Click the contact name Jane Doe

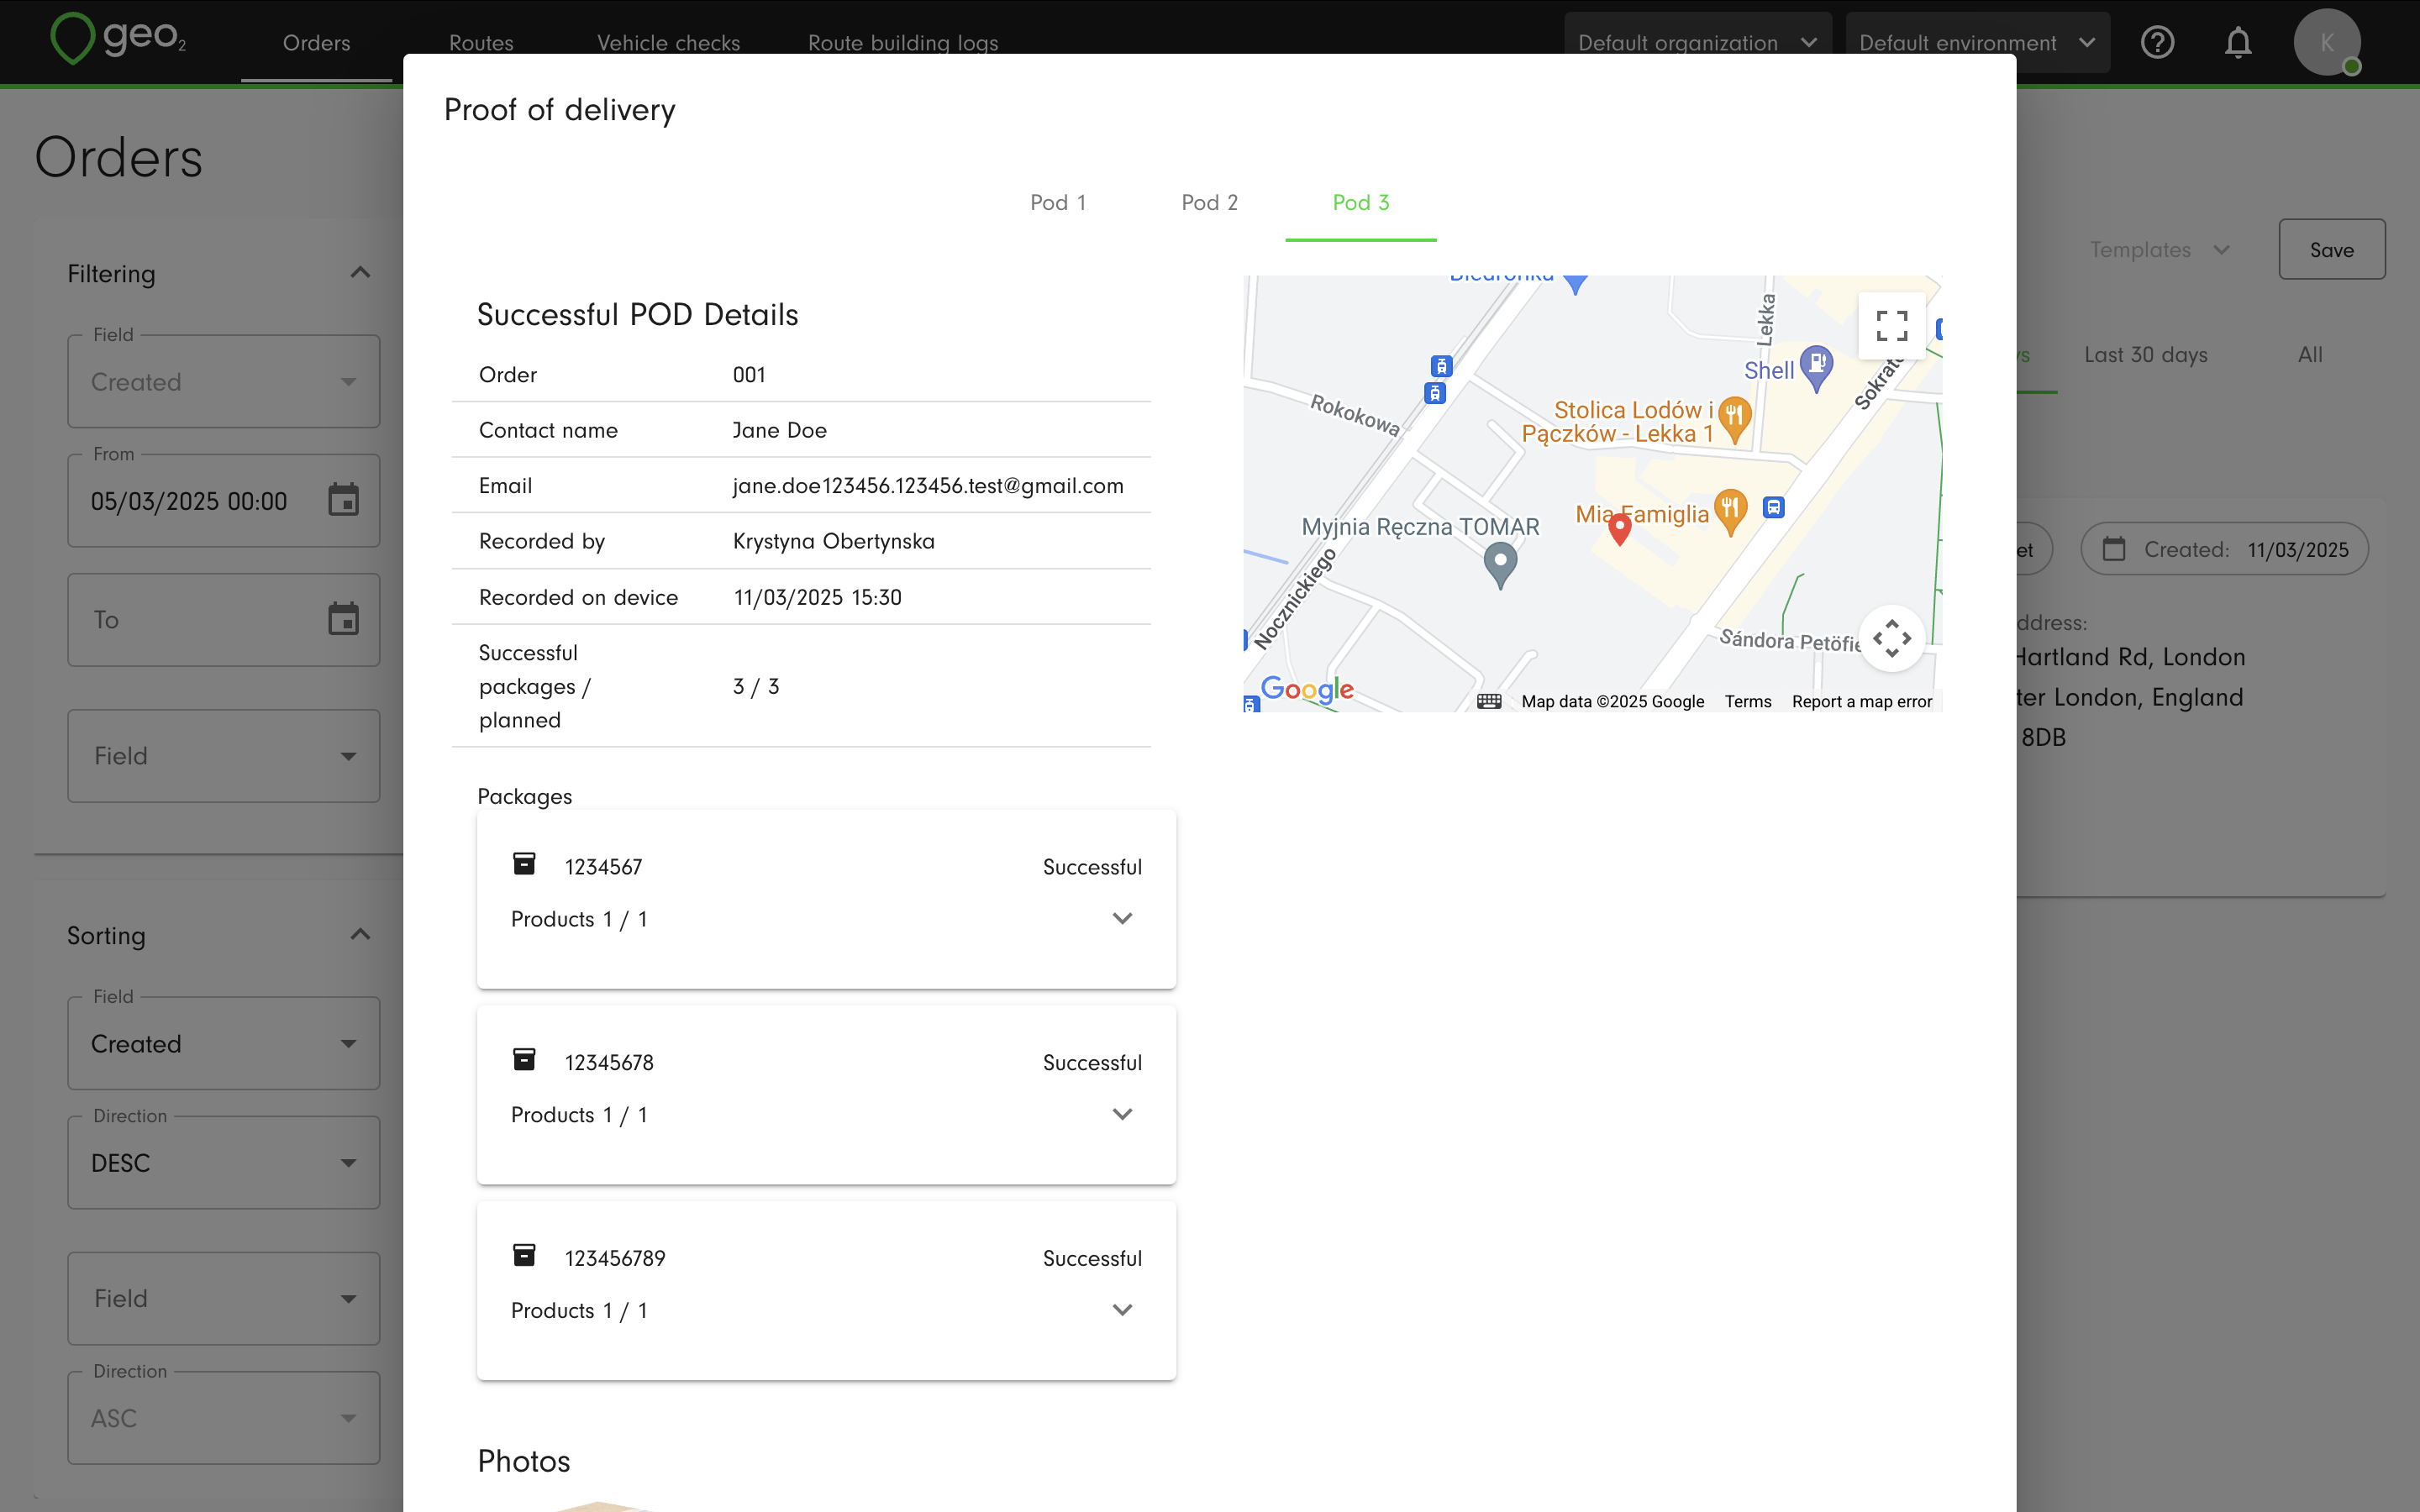779,430
